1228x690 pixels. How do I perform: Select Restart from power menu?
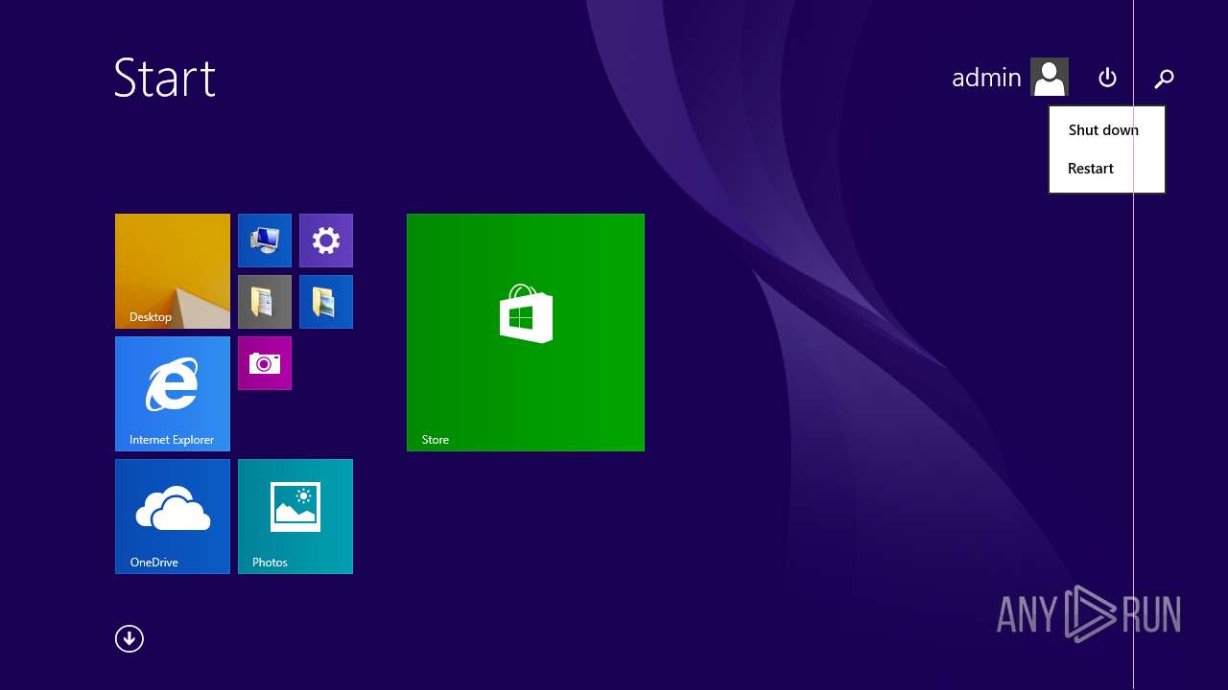pos(1107,169)
